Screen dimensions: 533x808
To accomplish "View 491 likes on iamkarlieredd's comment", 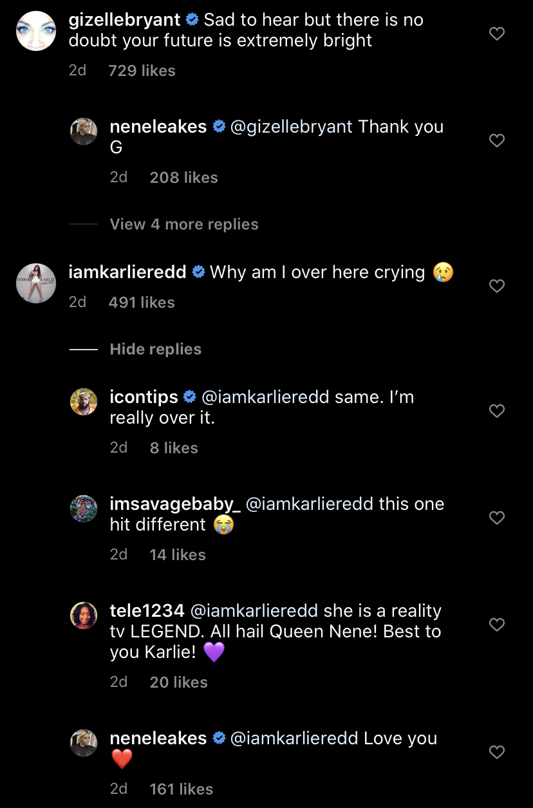I will pyautogui.click(x=142, y=303).
